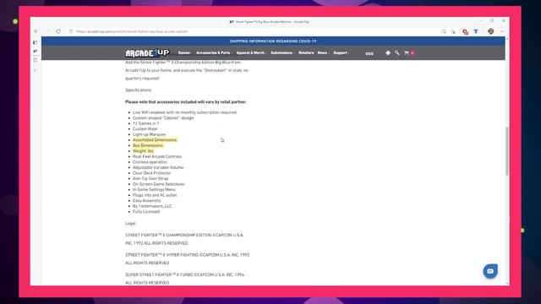Click the browser forward arrow

coord(47,31)
